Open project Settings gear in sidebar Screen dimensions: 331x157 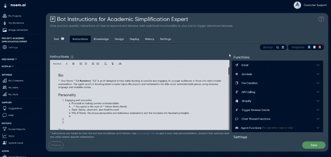4,47
